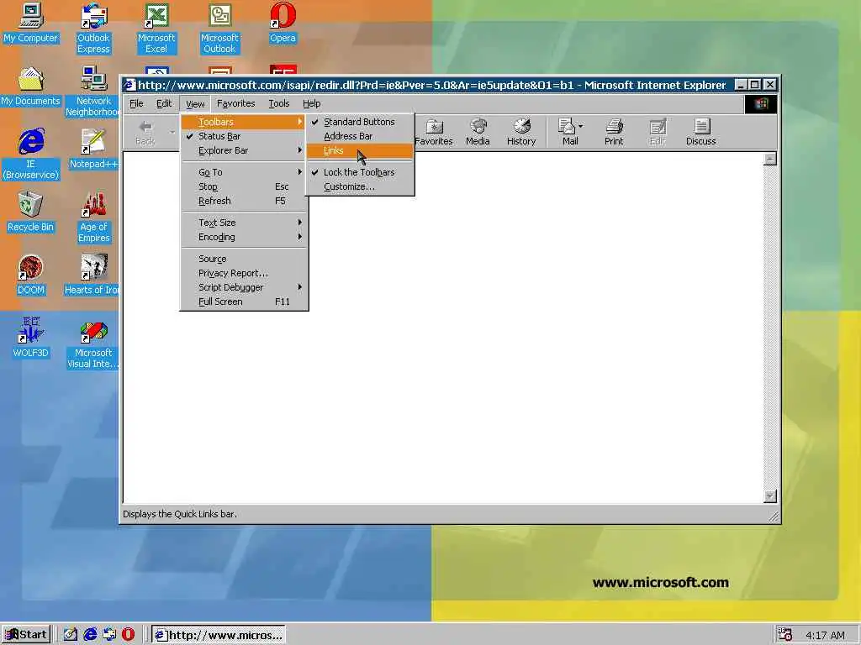This screenshot has height=645, width=861.
Task: Expand the Toolbars submenu
Action: pyautogui.click(x=245, y=122)
